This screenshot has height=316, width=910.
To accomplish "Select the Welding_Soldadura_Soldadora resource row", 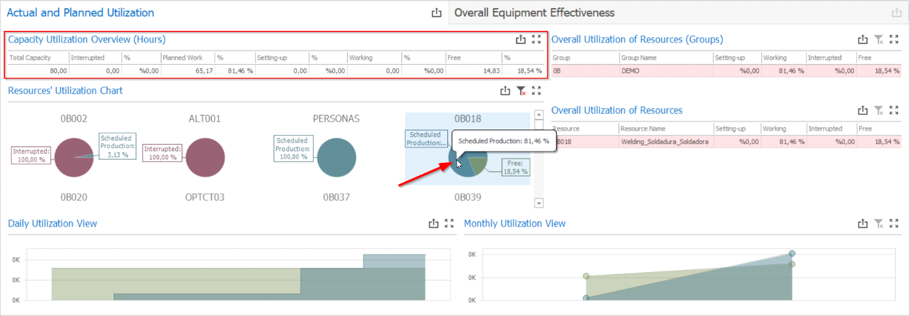I will pos(665,142).
